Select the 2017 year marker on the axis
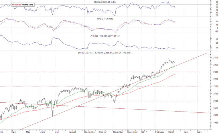This screenshot has height=133, width=219. pos(143,132)
